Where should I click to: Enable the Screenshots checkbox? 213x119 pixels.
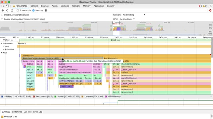click(18, 10)
